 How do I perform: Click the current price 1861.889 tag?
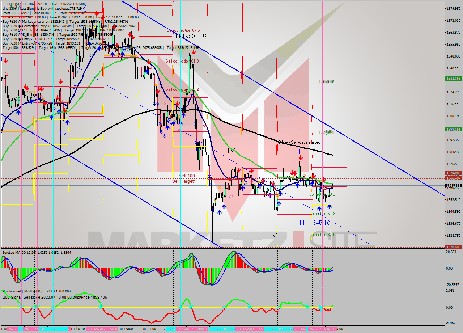(x=453, y=186)
